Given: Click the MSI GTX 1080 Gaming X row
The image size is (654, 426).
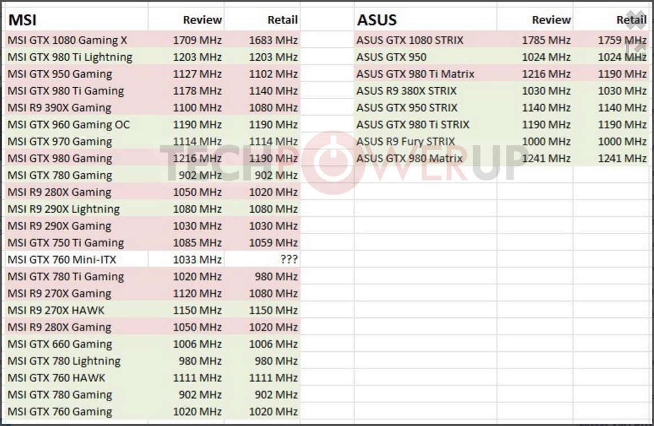Looking at the screenshot, I should point(153,40).
